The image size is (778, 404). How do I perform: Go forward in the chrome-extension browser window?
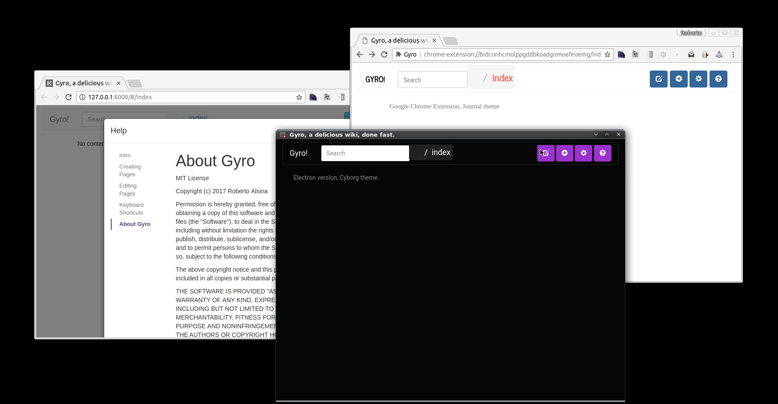[x=372, y=54]
